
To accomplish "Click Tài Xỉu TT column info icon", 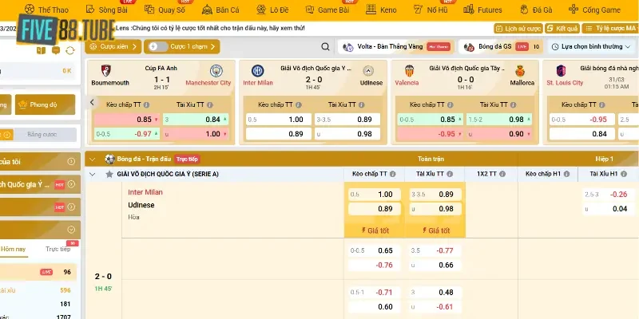I will point(450,174).
